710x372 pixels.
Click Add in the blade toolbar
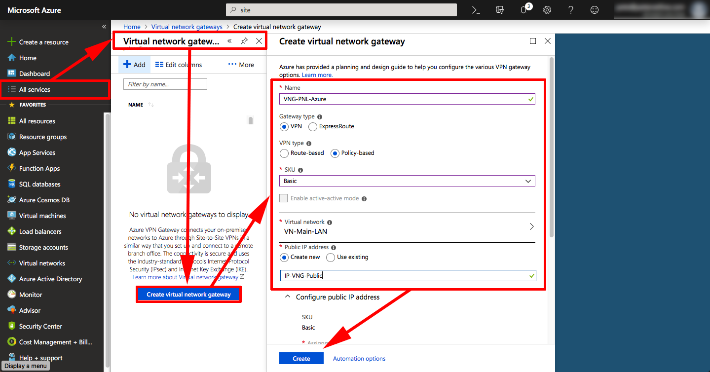pos(134,65)
